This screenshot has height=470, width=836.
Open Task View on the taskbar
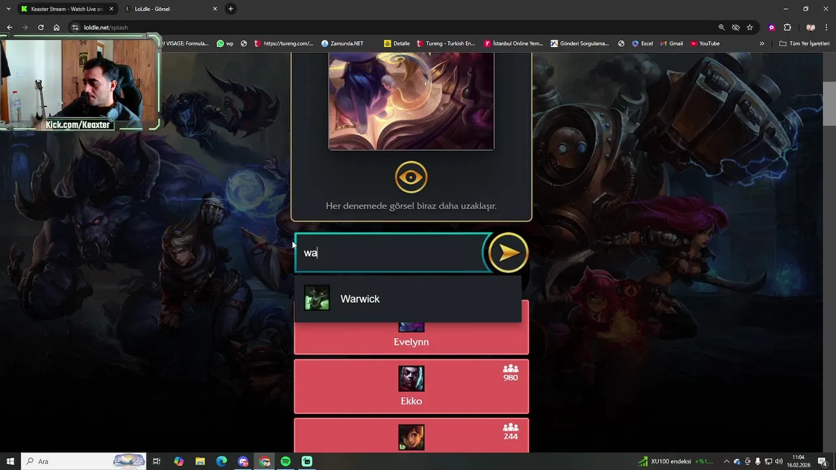pyautogui.click(x=157, y=462)
